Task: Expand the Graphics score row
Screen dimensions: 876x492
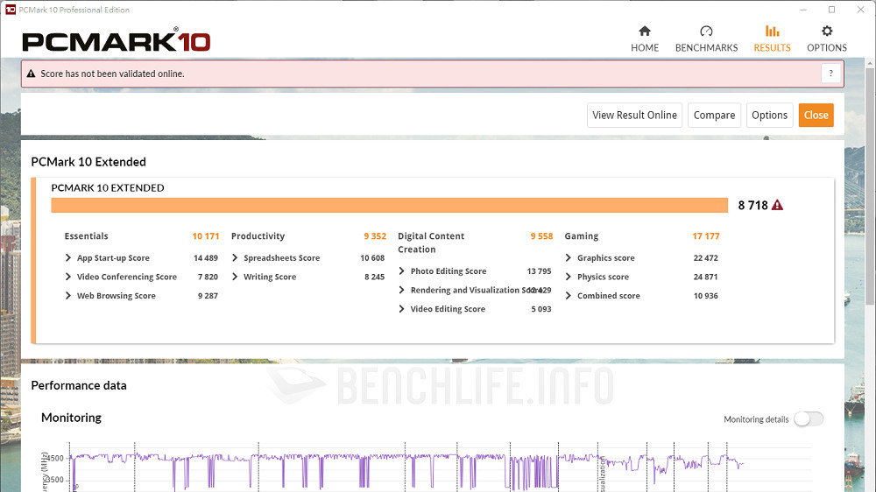Action: (569, 258)
